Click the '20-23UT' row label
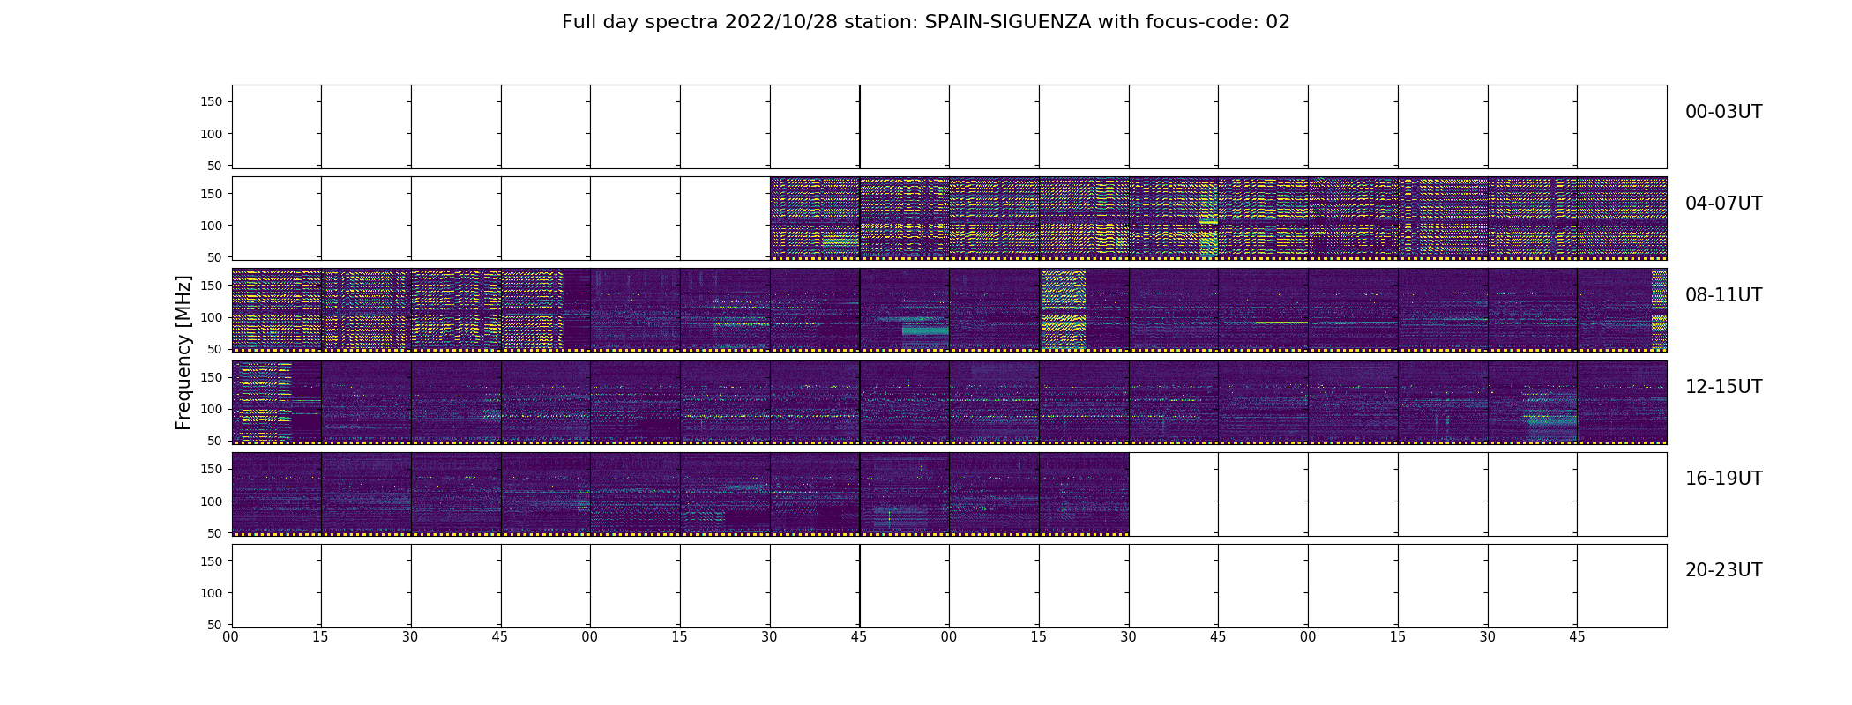Screen dimensions: 1852x705 click(1723, 570)
